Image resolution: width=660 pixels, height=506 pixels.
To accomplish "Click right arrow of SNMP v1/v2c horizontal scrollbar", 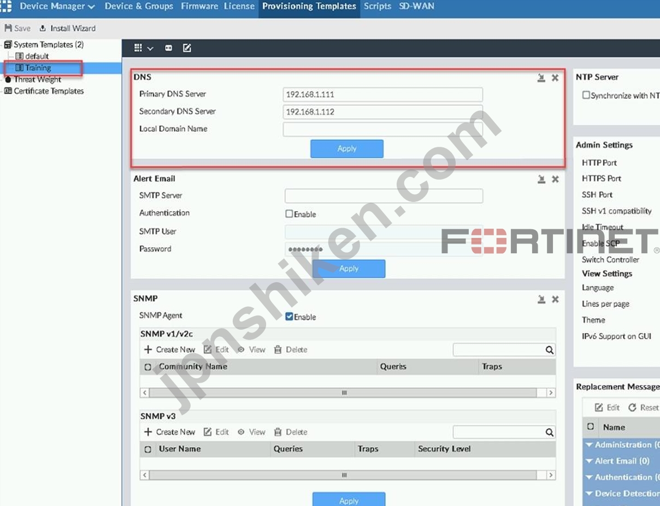I will (551, 392).
